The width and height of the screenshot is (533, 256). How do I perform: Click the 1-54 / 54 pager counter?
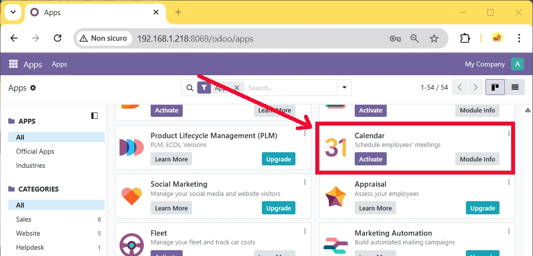point(434,87)
